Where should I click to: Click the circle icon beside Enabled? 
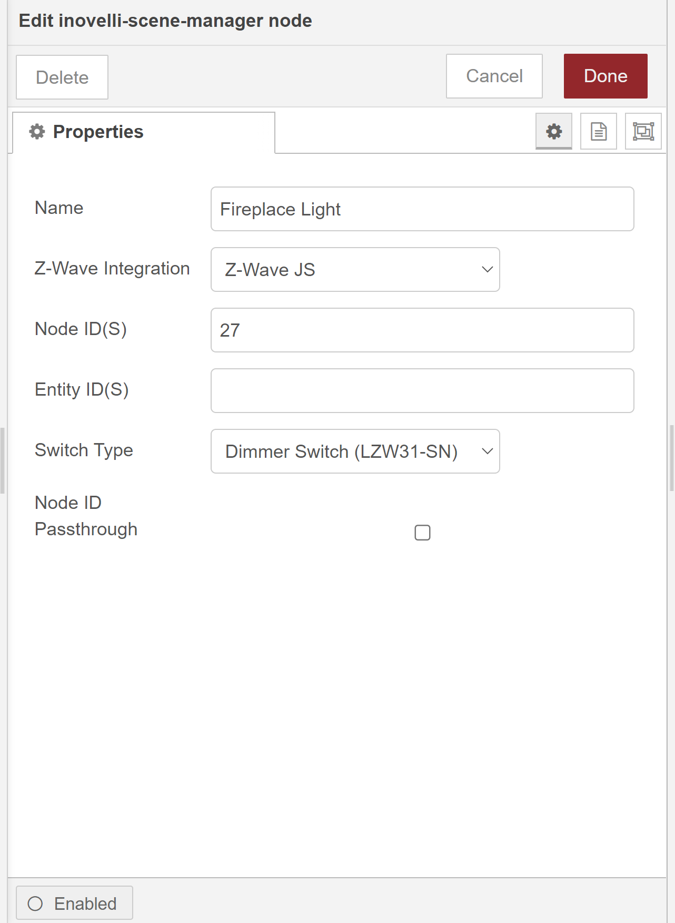[x=35, y=904]
